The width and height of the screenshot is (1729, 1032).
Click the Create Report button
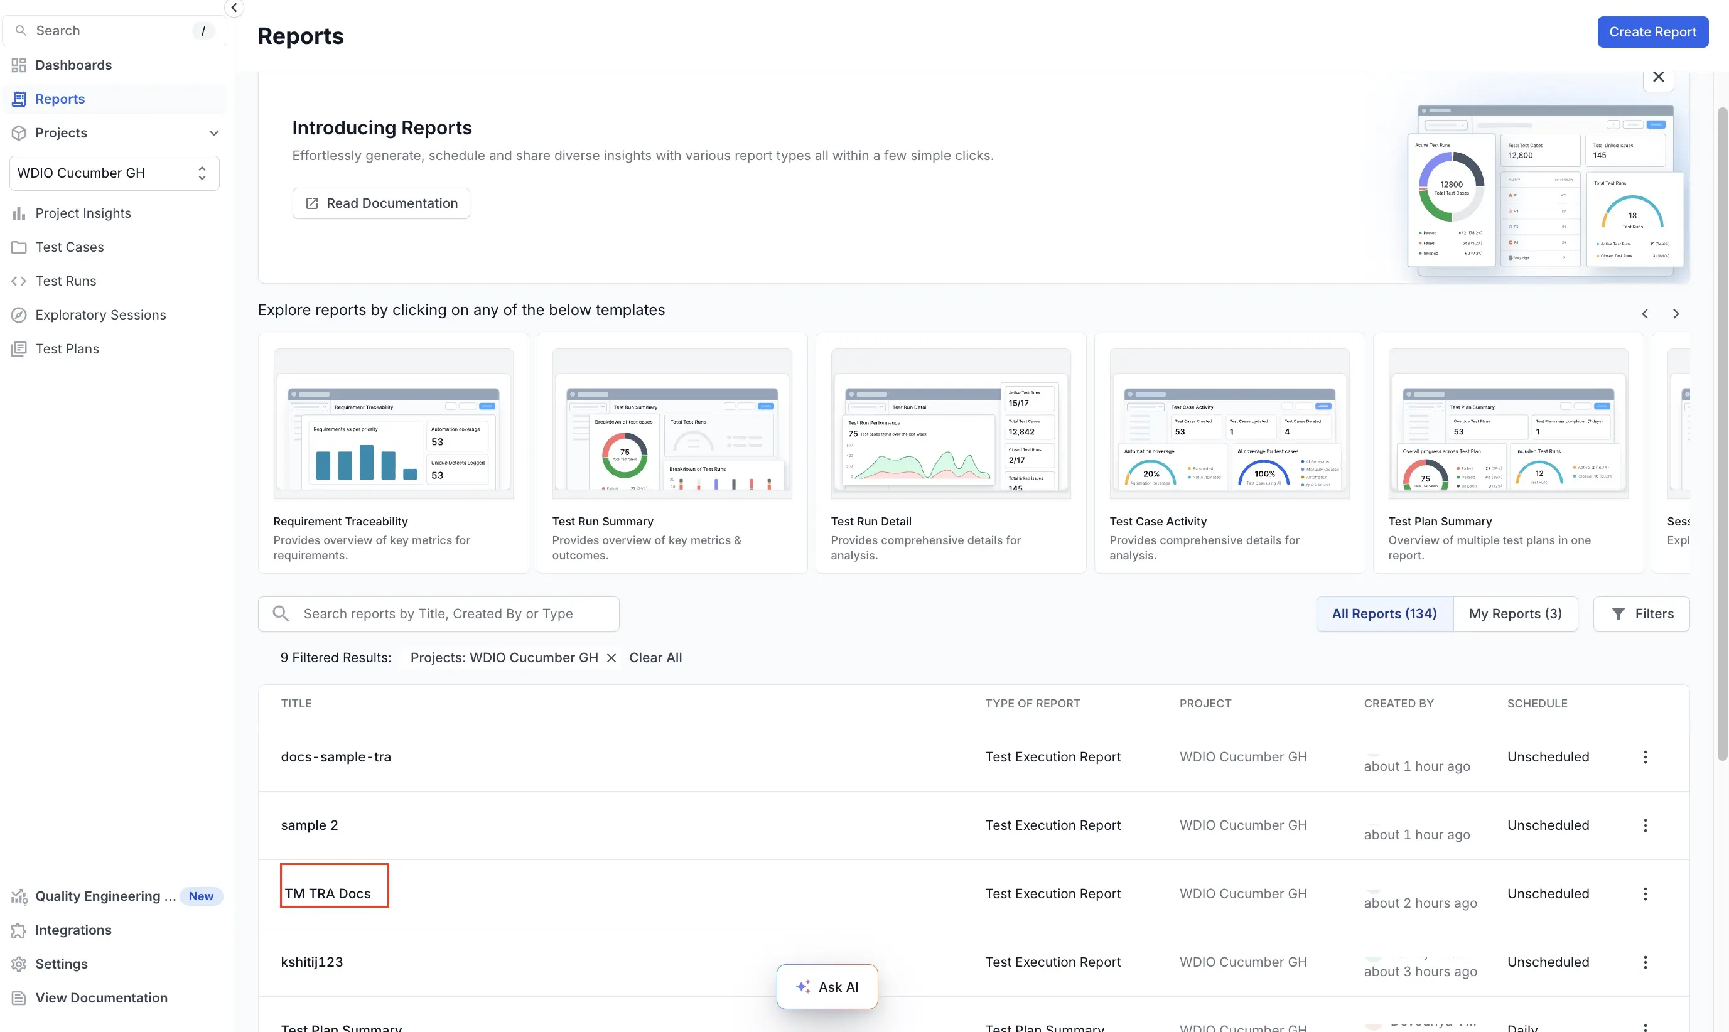tap(1652, 32)
